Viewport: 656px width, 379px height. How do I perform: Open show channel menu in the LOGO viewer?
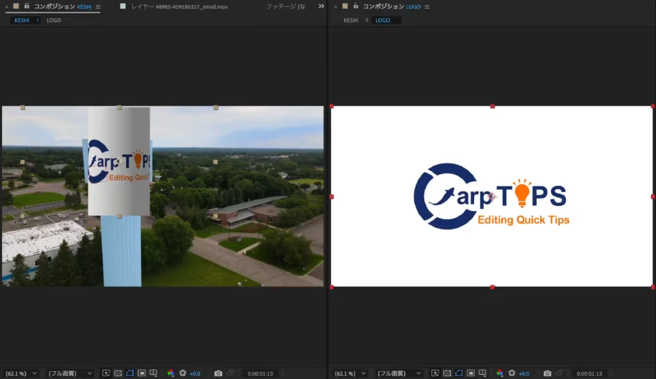click(500, 373)
